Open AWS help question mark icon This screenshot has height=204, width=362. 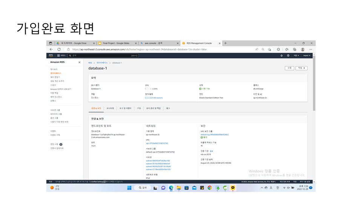point(288,56)
